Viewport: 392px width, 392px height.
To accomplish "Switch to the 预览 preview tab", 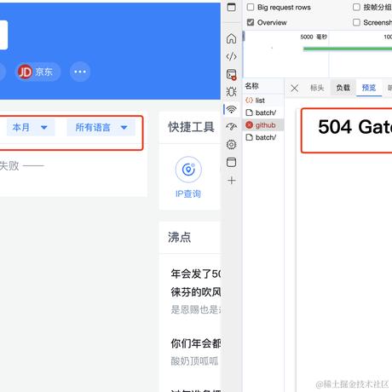I will [369, 88].
